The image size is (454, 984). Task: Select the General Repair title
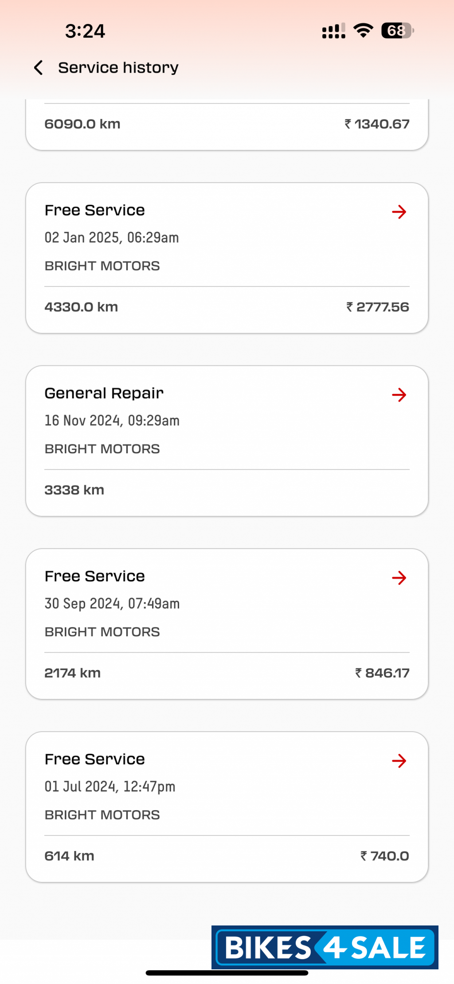pyautogui.click(x=104, y=393)
